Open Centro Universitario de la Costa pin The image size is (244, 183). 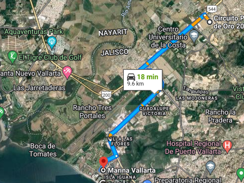(x=194, y=36)
